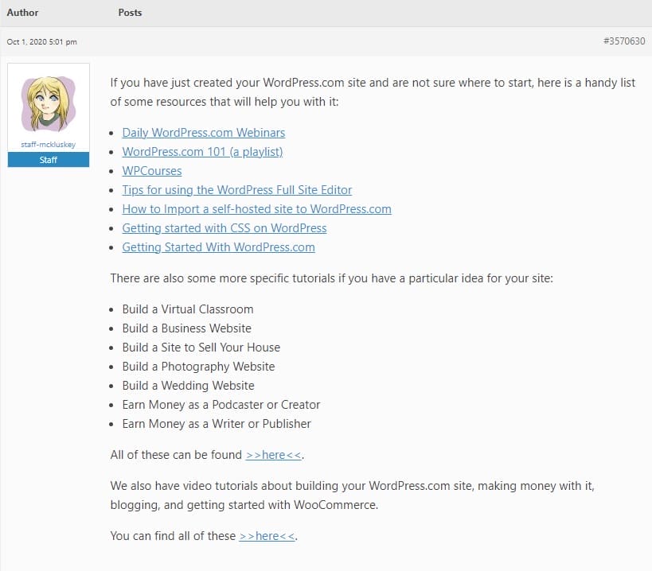652x571 pixels.
Task: Click the Oct 1, 2020 5:01 pm timestamp
Action: [x=41, y=41]
